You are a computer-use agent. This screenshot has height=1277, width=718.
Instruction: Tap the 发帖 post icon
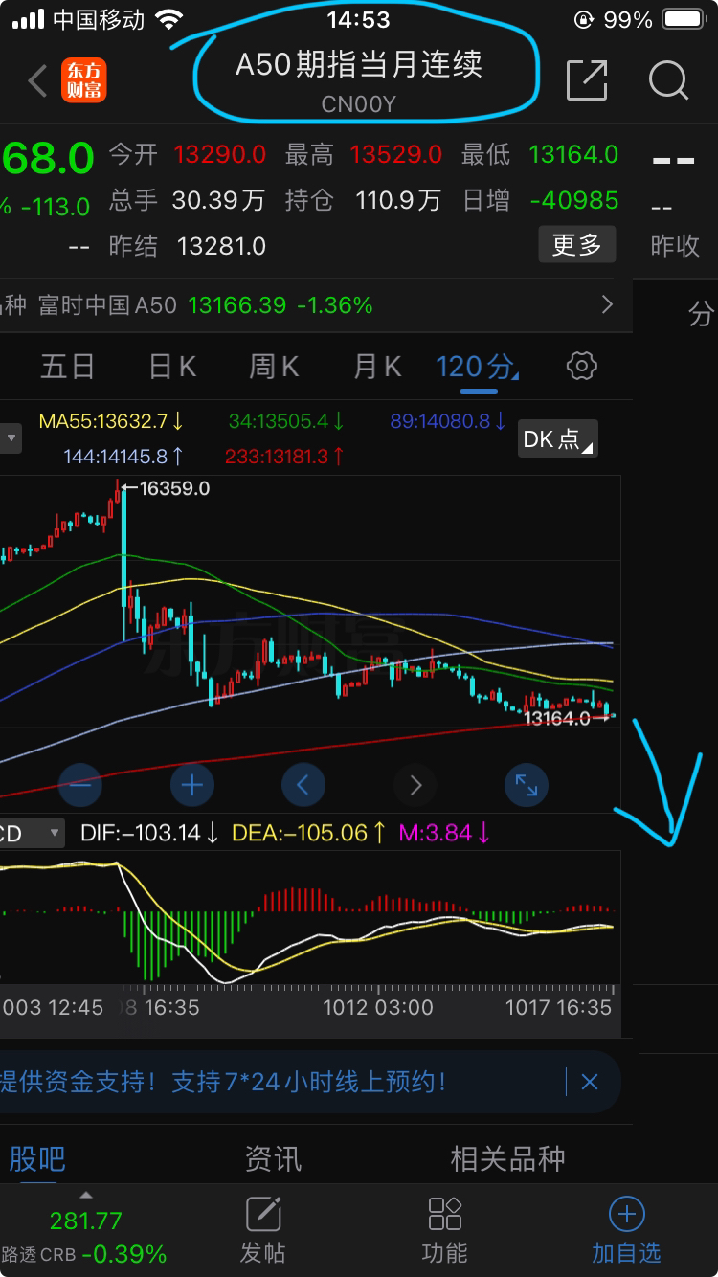263,1230
